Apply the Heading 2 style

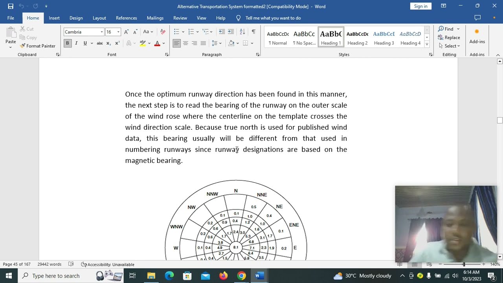pos(357,37)
